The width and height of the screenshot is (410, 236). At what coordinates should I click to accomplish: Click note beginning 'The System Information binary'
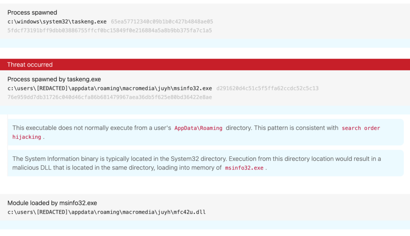click(120, 159)
